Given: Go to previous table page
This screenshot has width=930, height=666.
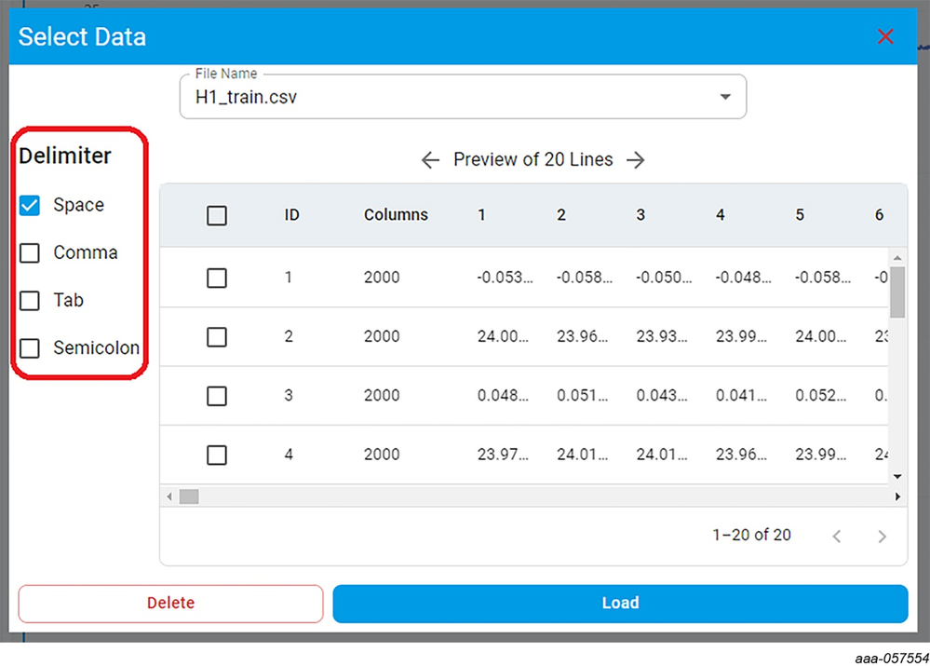Looking at the screenshot, I should coord(837,536).
